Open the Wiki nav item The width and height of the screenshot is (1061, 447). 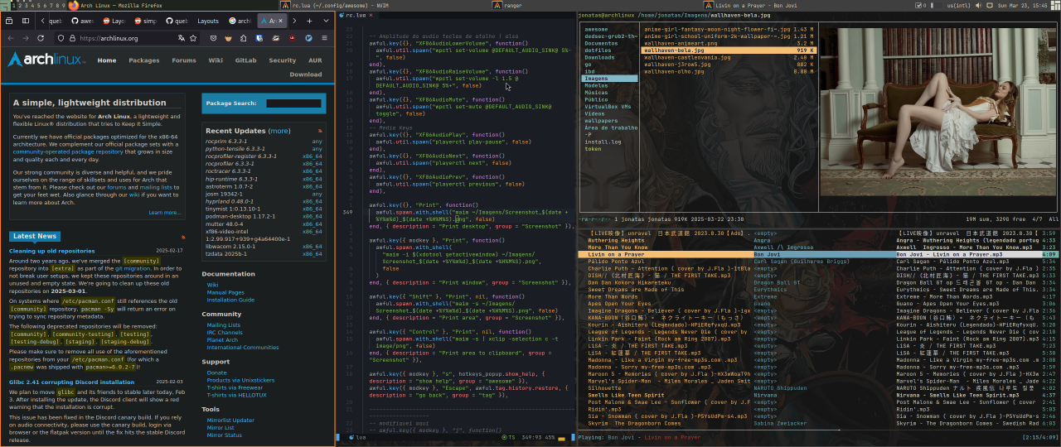(216, 60)
